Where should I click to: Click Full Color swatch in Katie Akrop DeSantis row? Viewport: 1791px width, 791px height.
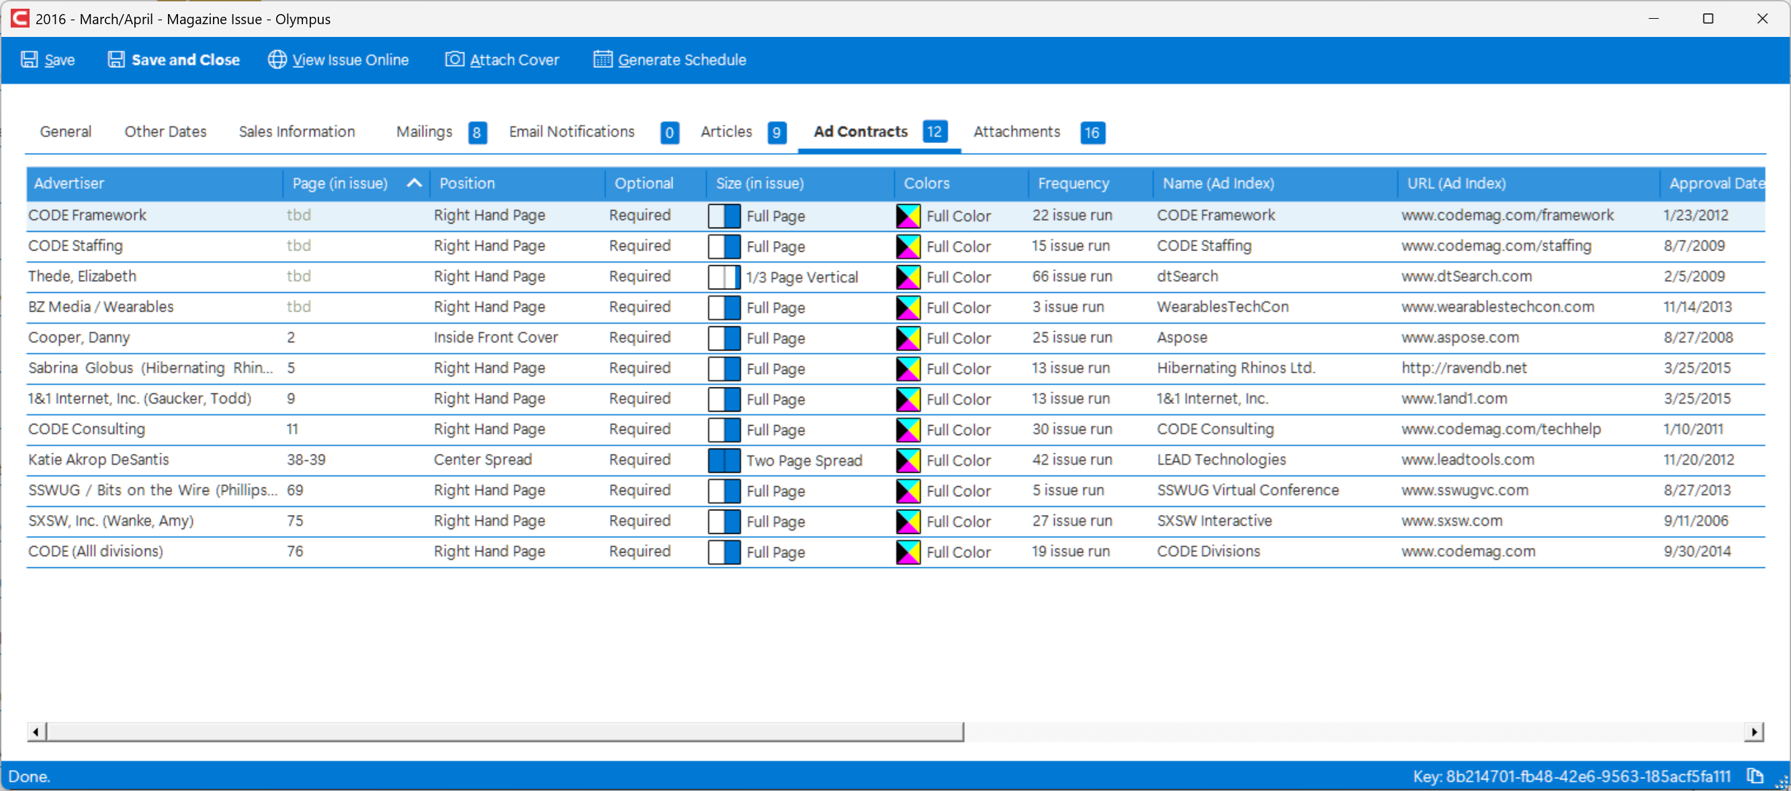908,460
